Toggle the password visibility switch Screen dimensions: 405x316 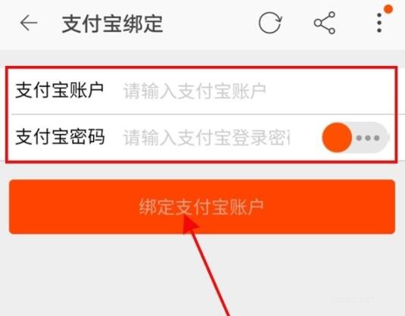pyautogui.click(x=355, y=138)
